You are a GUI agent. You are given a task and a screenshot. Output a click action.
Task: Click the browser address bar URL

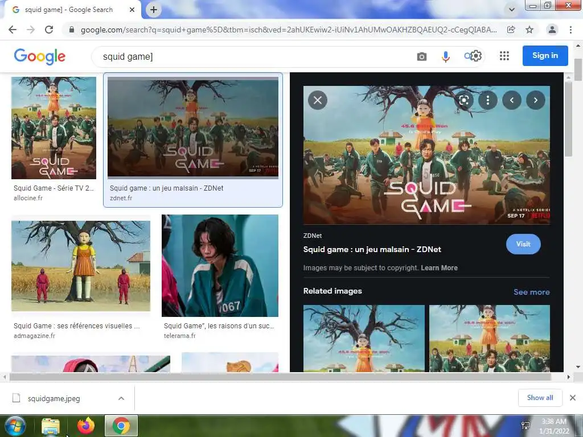(x=289, y=30)
